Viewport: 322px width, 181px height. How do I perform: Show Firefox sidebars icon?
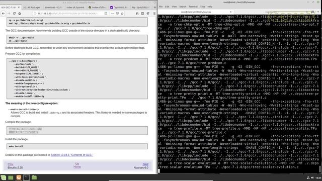coord(142,14)
